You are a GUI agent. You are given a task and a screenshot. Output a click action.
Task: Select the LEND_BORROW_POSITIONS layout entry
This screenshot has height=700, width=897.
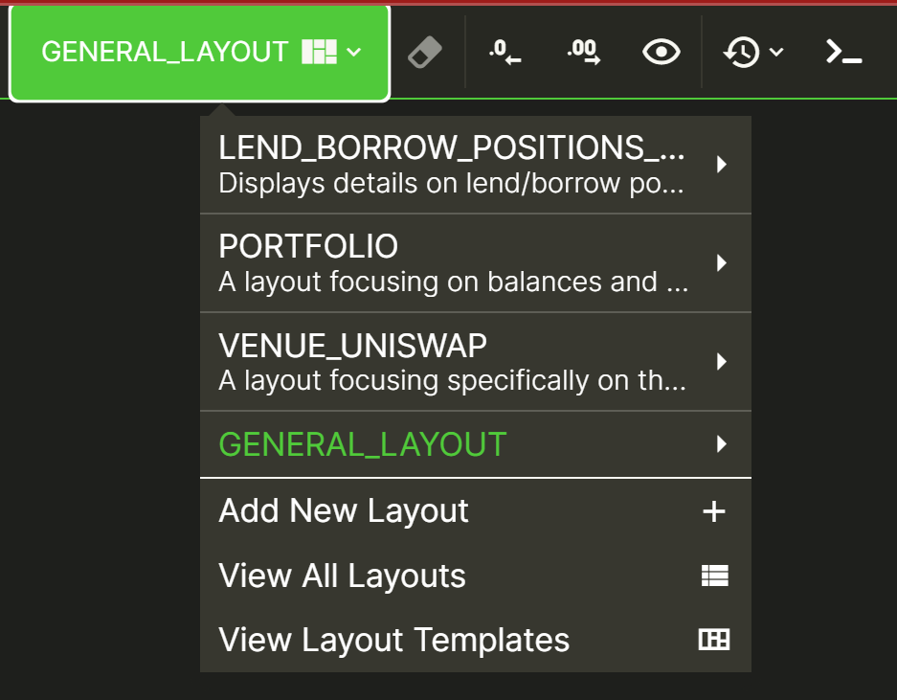click(476, 165)
